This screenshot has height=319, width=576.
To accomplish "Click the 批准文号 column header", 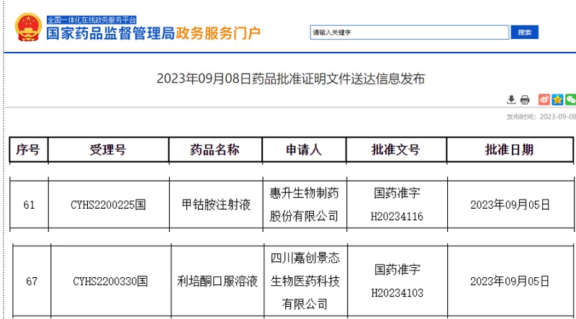I will (396, 150).
